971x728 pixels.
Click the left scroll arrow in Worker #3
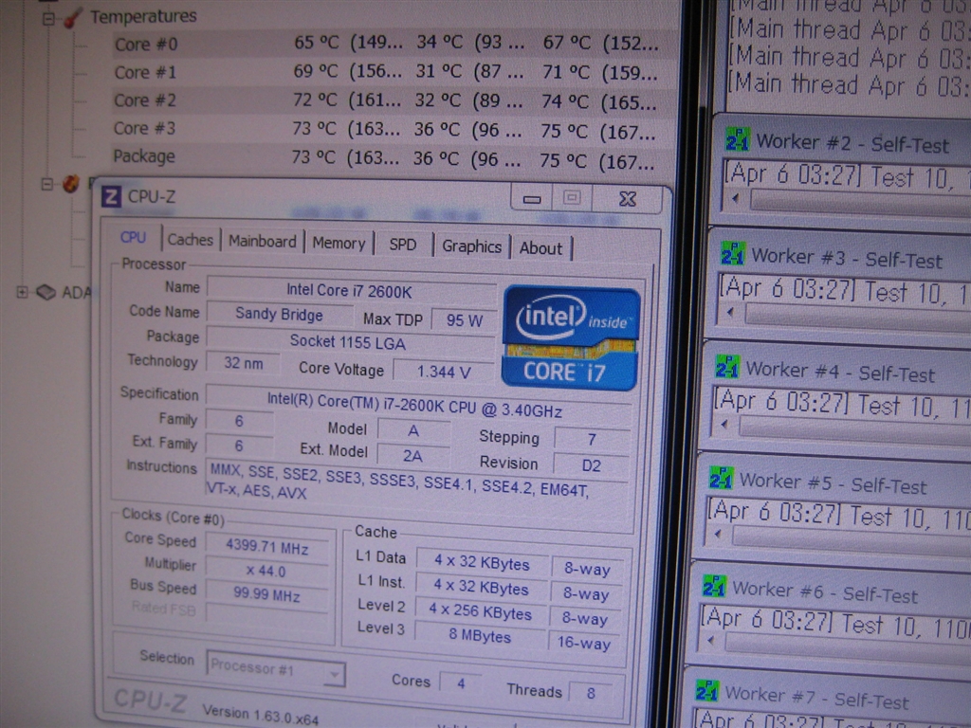[730, 313]
